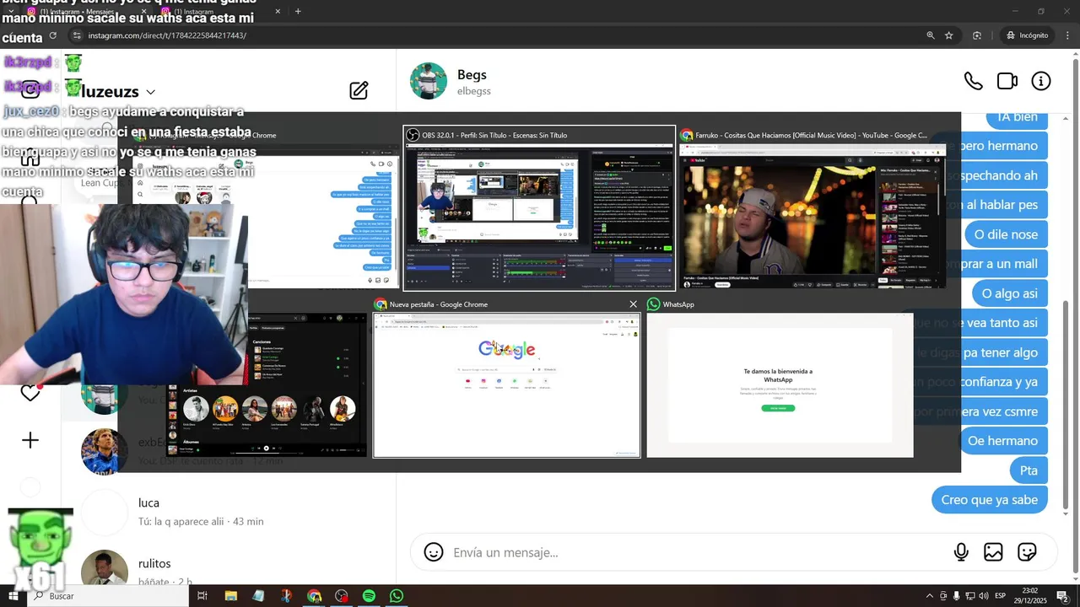Open a new Chrome tab
1080x607 pixels.
pyautogui.click(x=298, y=11)
